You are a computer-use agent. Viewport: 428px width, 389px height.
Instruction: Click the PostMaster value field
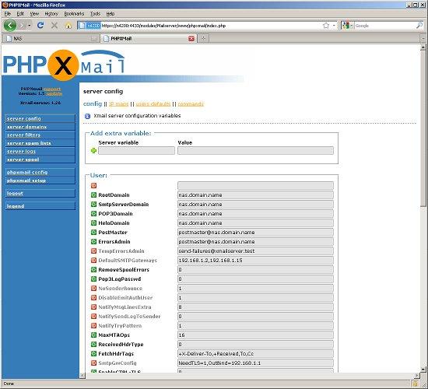click(255, 233)
